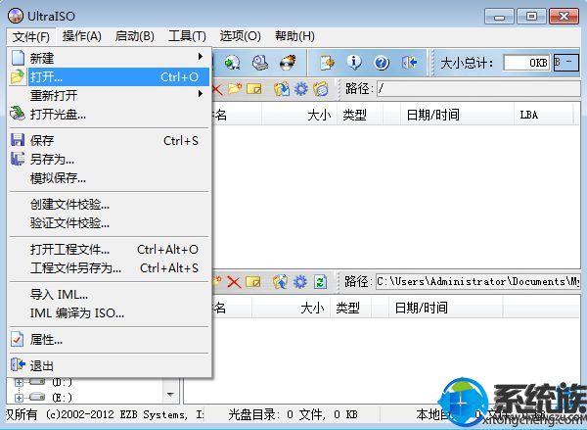Select the (E:) drive in tree
The width and height of the screenshot is (587, 430).
click(x=62, y=397)
